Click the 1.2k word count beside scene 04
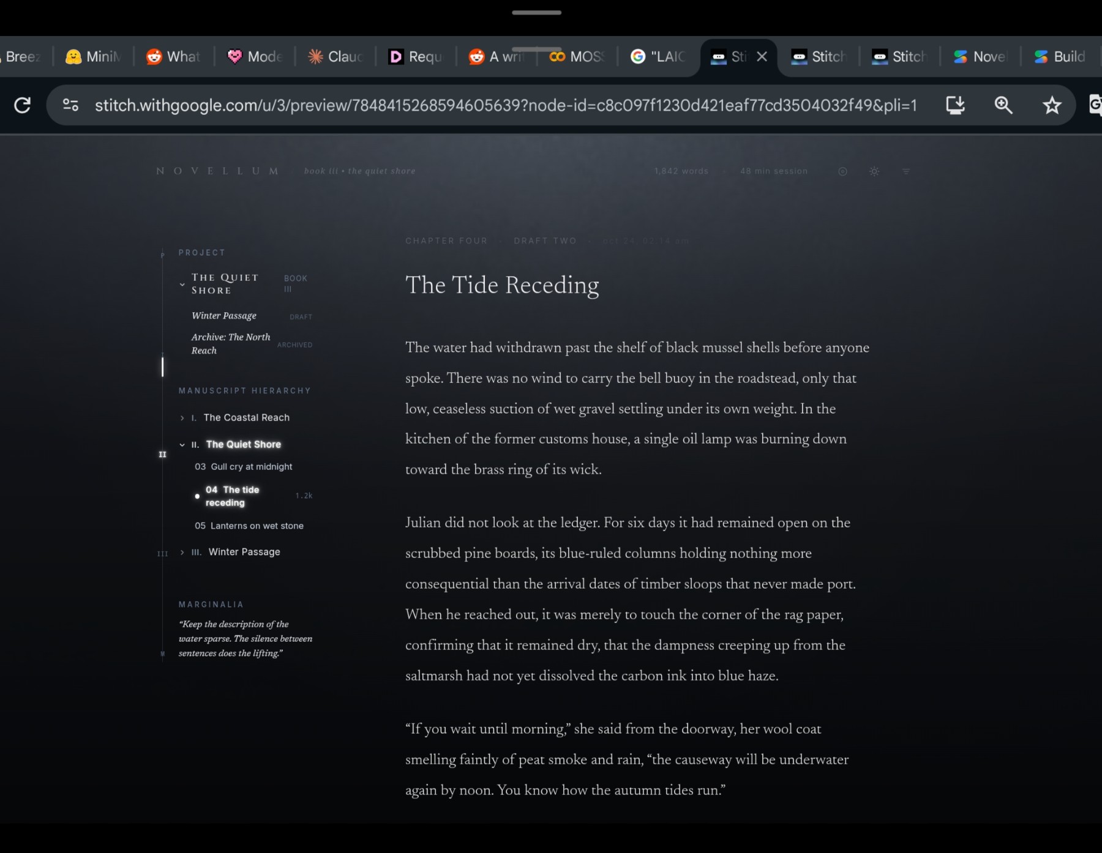Image resolution: width=1102 pixels, height=853 pixels. [x=304, y=496]
